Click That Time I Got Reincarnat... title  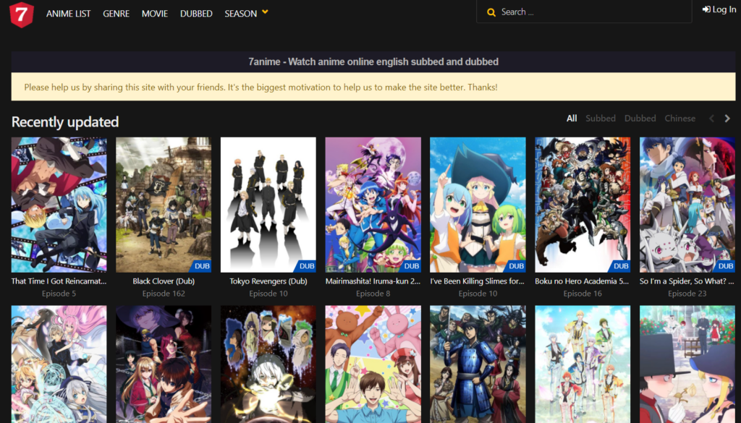pos(59,281)
